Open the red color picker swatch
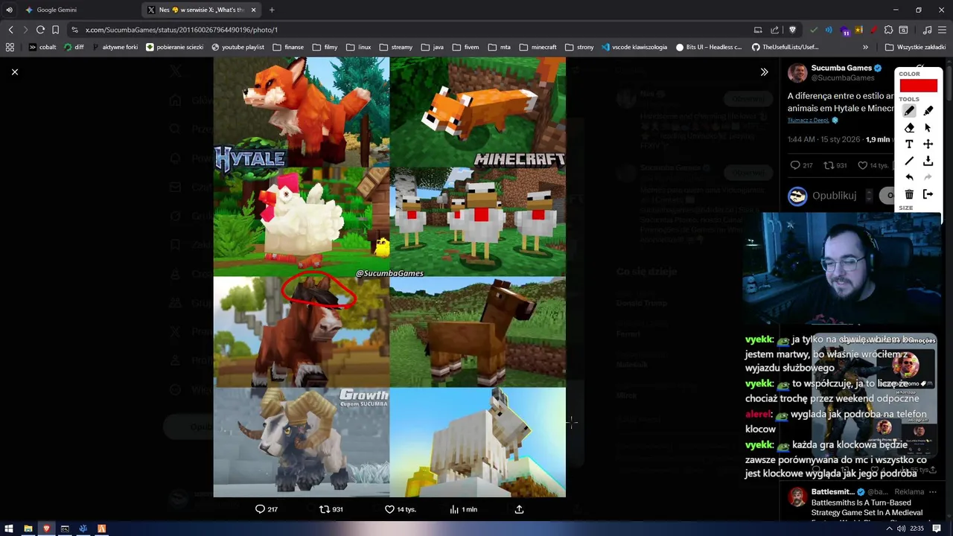 pyautogui.click(x=918, y=86)
